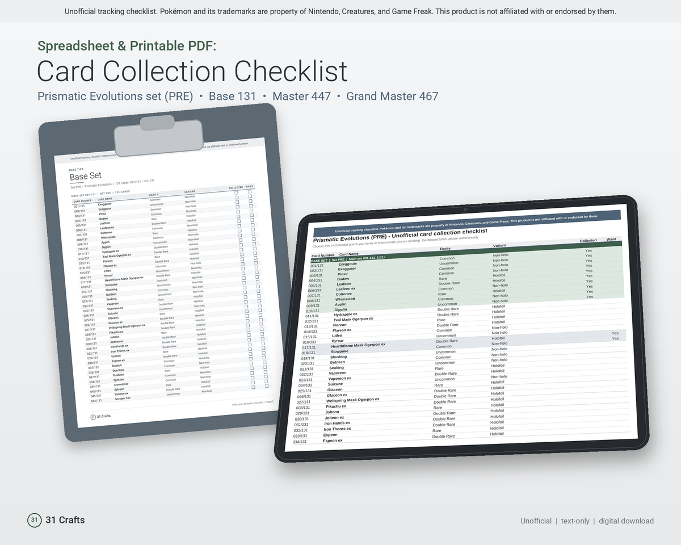Check the Collected box for Exeggutor on clipboard
The height and width of the screenshot is (545, 681).
pos(237,198)
